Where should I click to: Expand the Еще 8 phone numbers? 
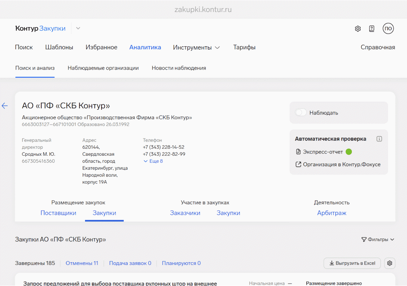153,161
